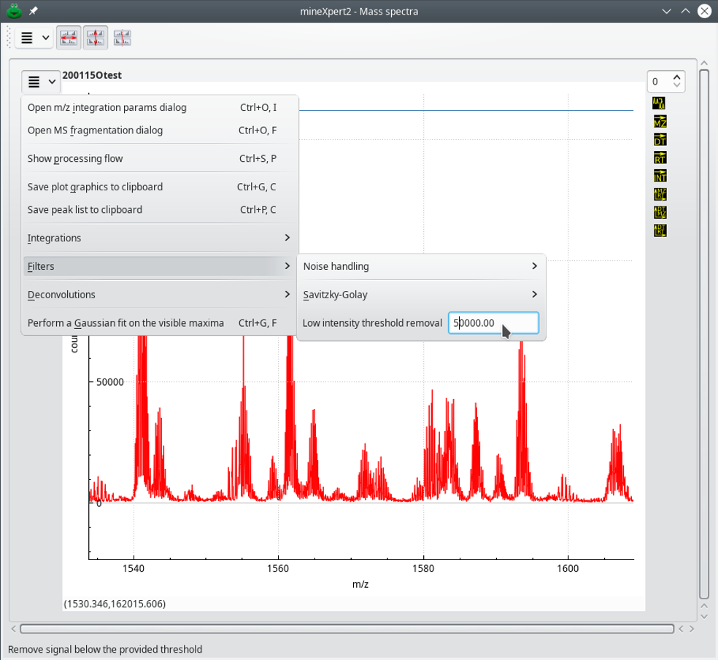Toggle the horizontal red arrow axis-lock button
The height and width of the screenshot is (660, 718).
[69, 38]
